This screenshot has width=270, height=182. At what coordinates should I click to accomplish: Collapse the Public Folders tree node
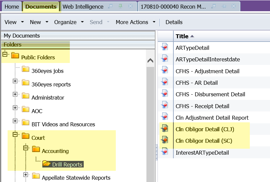click(5, 54)
